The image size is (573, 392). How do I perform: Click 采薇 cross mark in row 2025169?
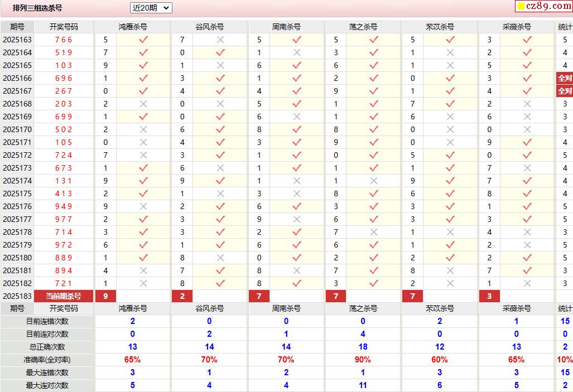527,117
